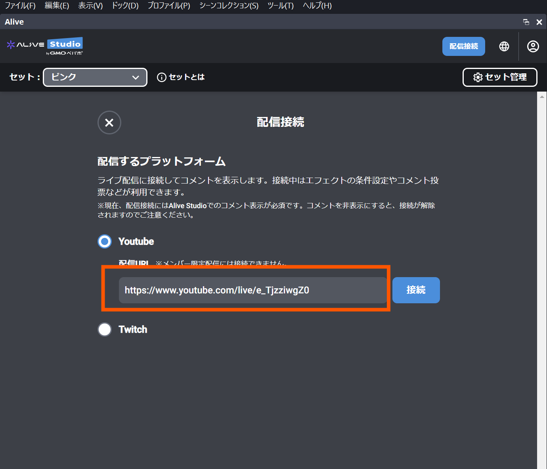Select the Twitch radio button
This screenshot has width=547, height=469.
(105, 329)
